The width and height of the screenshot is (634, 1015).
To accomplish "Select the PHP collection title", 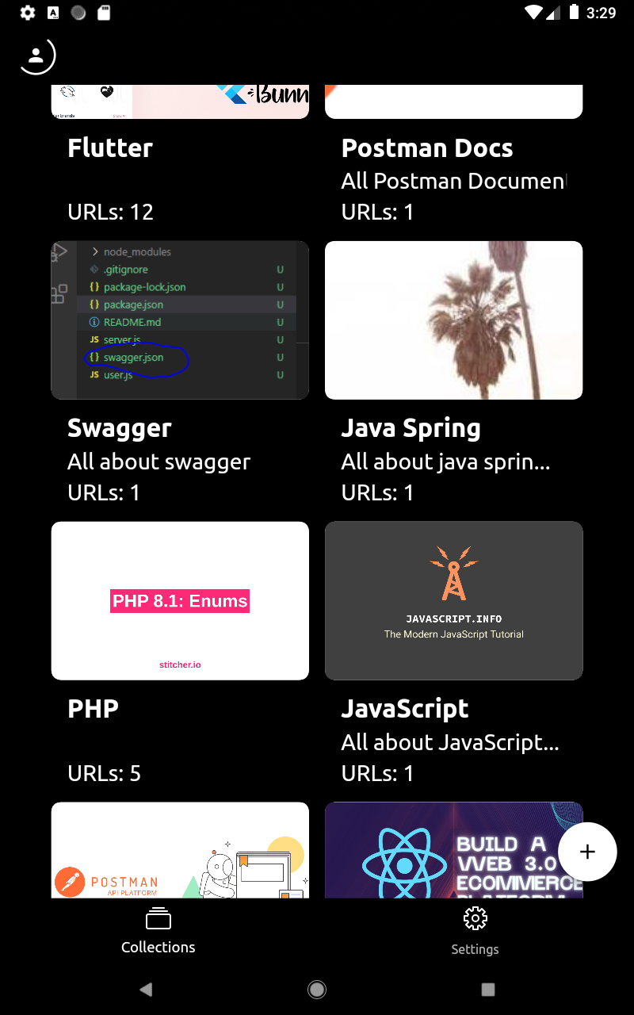I will click(x=94, y=709).
